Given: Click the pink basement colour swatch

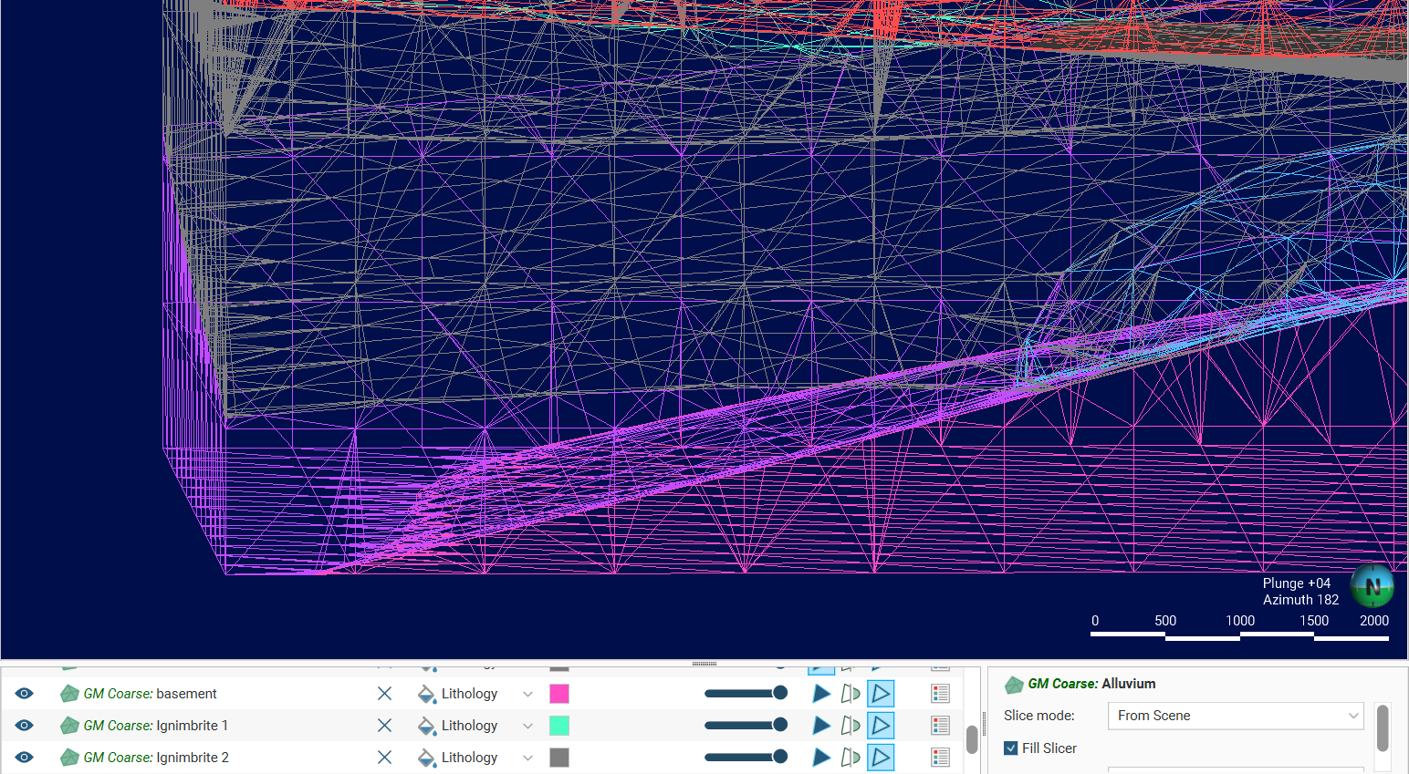Looking at the screenshot, I should tap(559, 694).
